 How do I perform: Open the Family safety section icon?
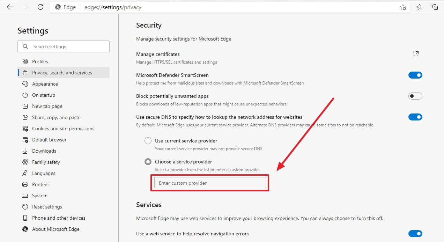point(25,162)
